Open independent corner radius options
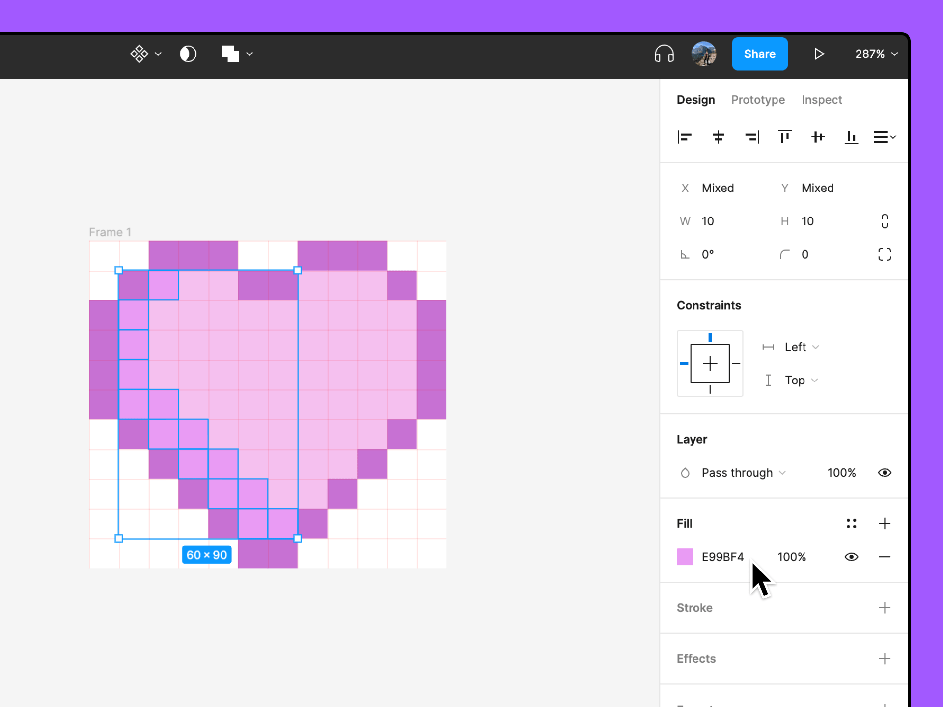 pyautogui.click(x=885, y=254)
